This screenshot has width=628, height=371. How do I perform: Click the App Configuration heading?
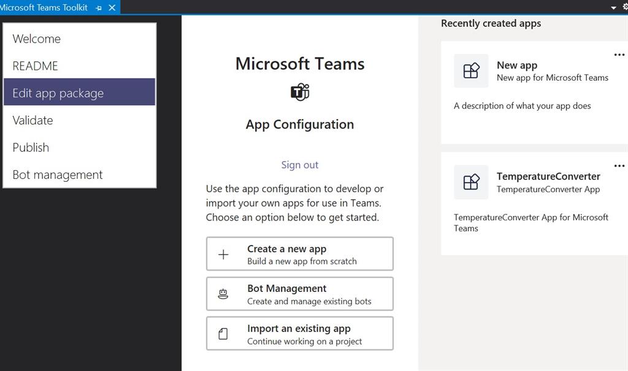pyautogui.click(x=300, y=125)
